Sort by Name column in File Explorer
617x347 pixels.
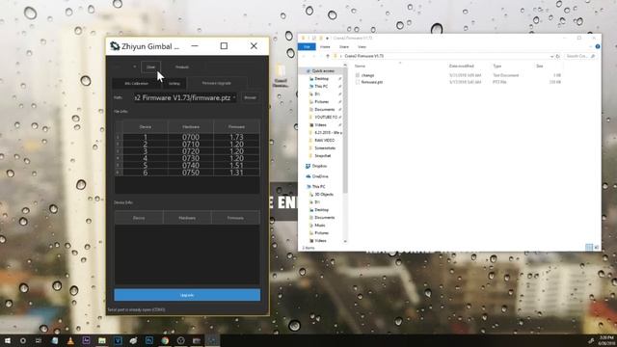click(360, 67)
